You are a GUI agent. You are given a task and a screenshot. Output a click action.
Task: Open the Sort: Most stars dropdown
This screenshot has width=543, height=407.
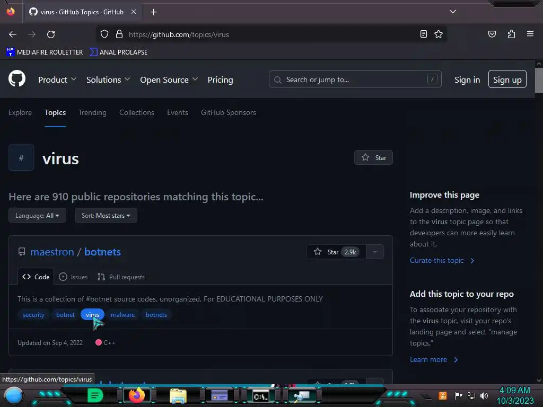106,215
